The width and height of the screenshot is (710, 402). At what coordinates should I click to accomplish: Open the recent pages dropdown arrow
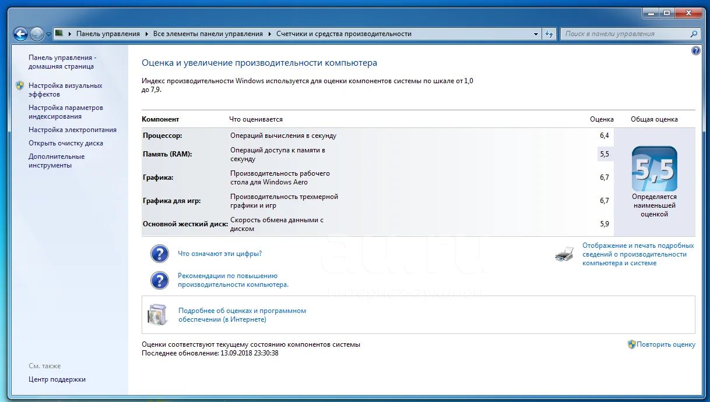(x=48, y=34)
